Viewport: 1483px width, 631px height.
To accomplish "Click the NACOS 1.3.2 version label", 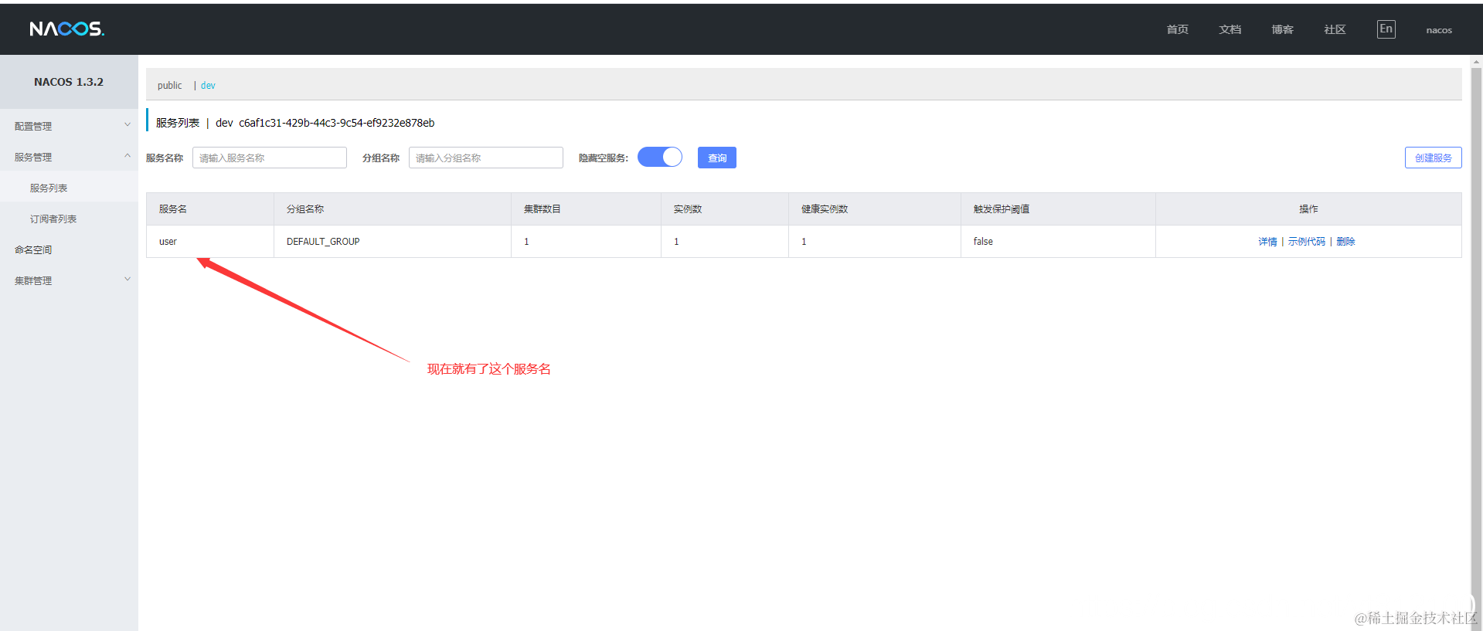I will [x=69, y=82].
